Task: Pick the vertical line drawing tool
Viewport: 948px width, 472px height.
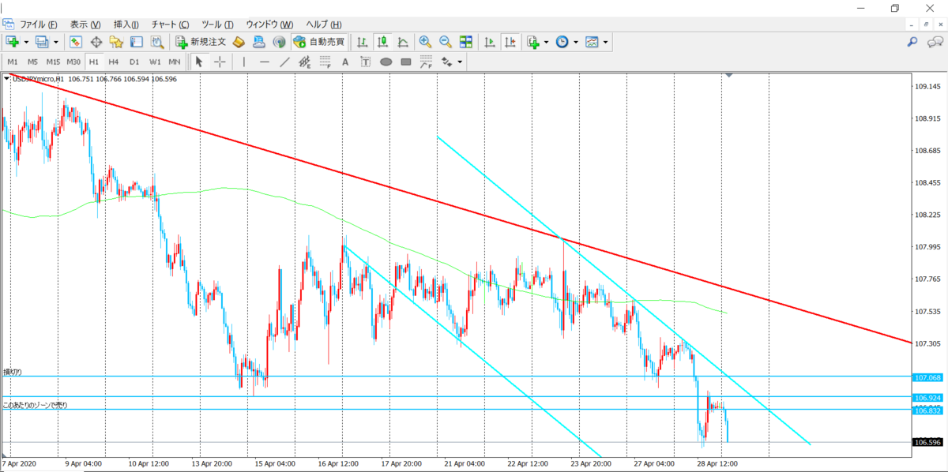Action: coord(244,62)
